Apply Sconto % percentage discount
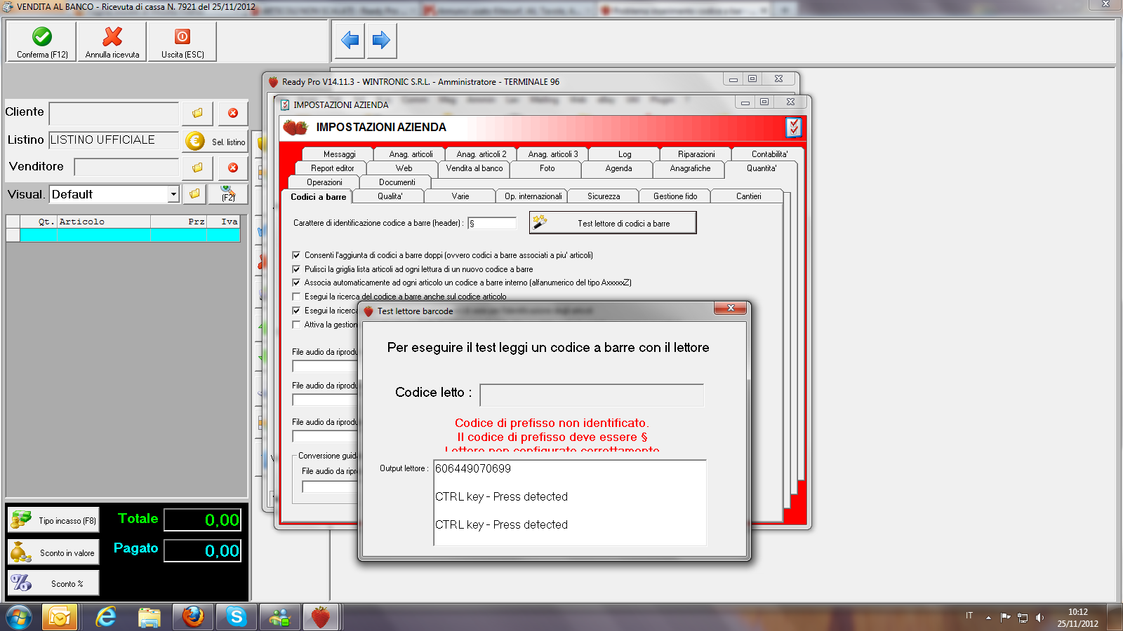This screenshot has width=1123, height=631. click(53, 583)
